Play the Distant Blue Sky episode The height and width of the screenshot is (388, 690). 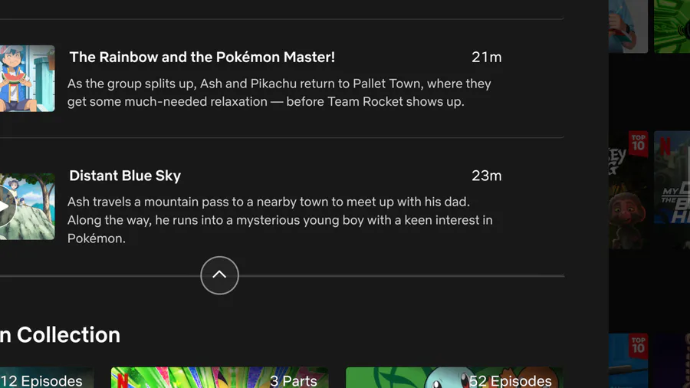pos(5,206)
